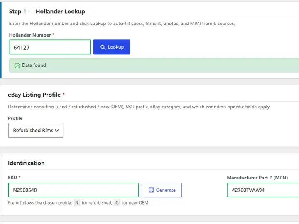This screenshot has width=299, height=224.
Task: Click the 'SKU' field label
Action: 12,178
